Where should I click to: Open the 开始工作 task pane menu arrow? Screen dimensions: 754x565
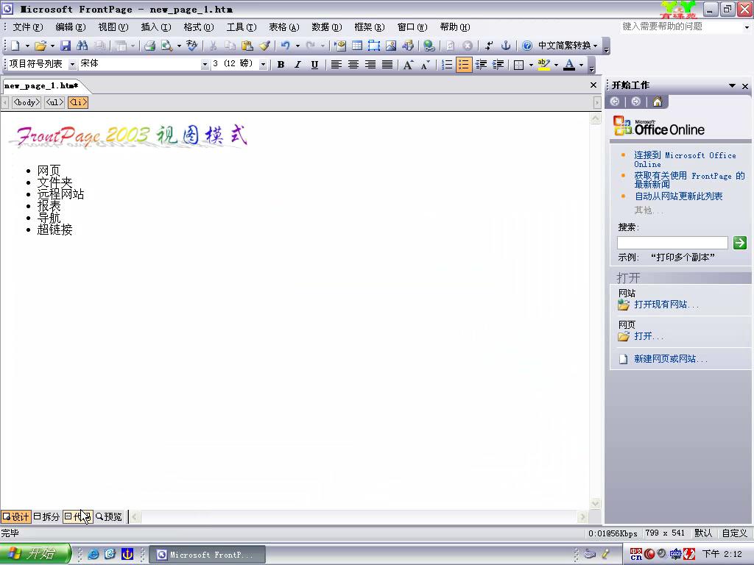tap(732, 85)
